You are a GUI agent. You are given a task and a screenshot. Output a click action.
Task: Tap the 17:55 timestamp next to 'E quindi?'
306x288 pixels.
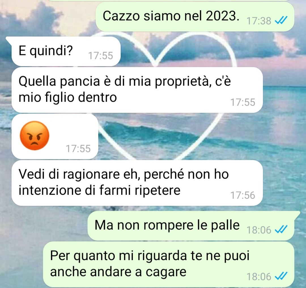pyautogui.click(x=101, y=56)
